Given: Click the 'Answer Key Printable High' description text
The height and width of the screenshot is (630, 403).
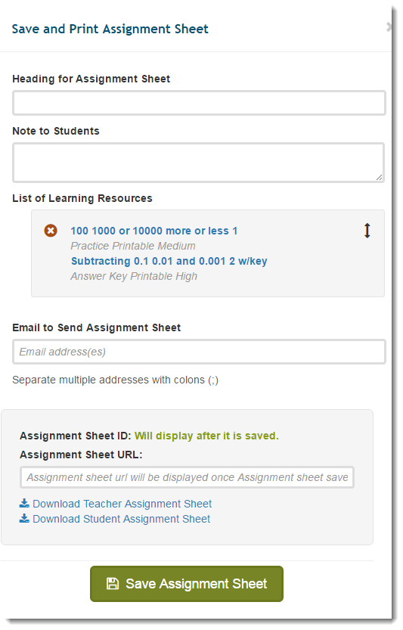Looking at the screenshot, I should 134,276.
